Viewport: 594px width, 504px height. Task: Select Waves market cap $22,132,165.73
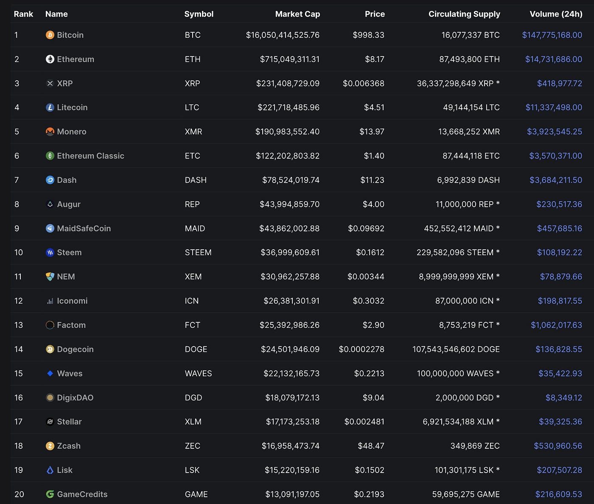(291, 373)
